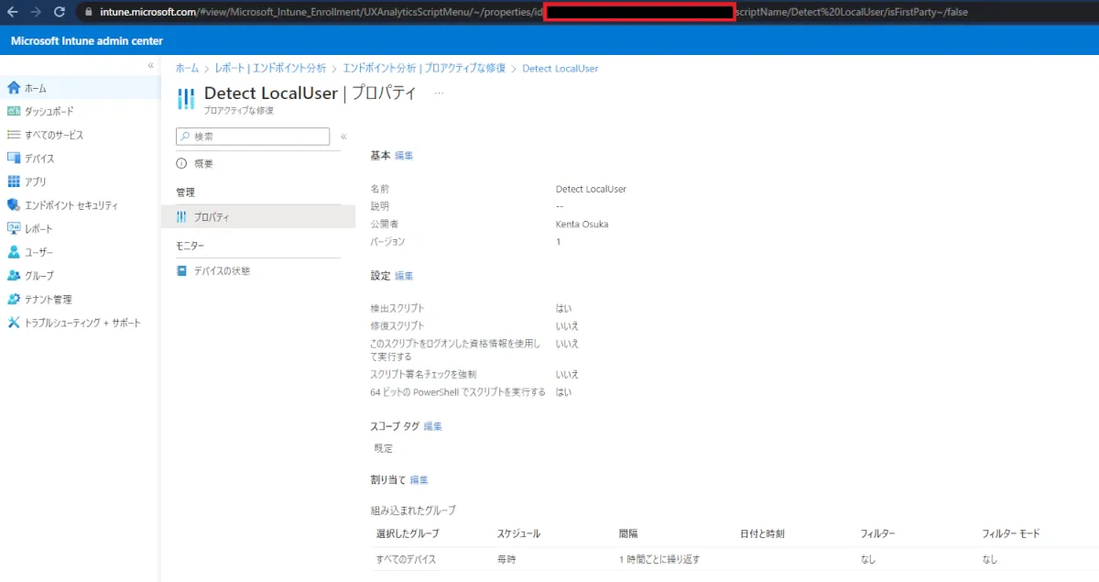Viewport: 1099px width, 582px height.
Task: Click the エンドポイント セキュリティ shield icon
Action: (14, 205)
